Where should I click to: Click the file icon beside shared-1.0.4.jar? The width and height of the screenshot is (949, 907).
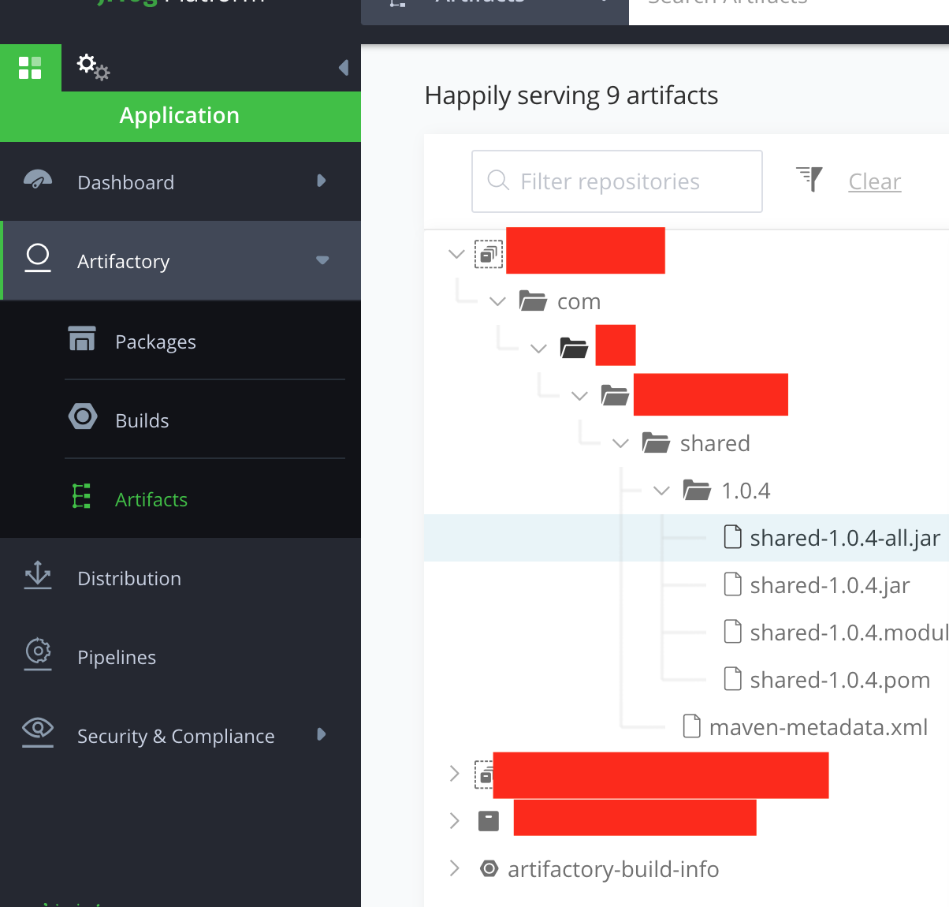point(733,584)
